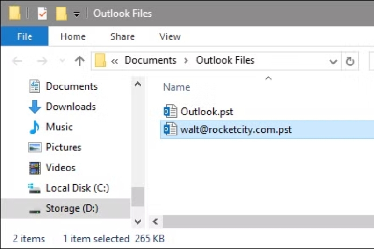Click Documents in the address path
374x249 pixels.
point(151,60)
